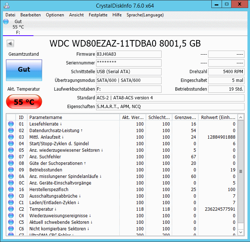Minimize the CrystalDiskInfo window
This screenshot has height=242, width=250.
[217, 4]
